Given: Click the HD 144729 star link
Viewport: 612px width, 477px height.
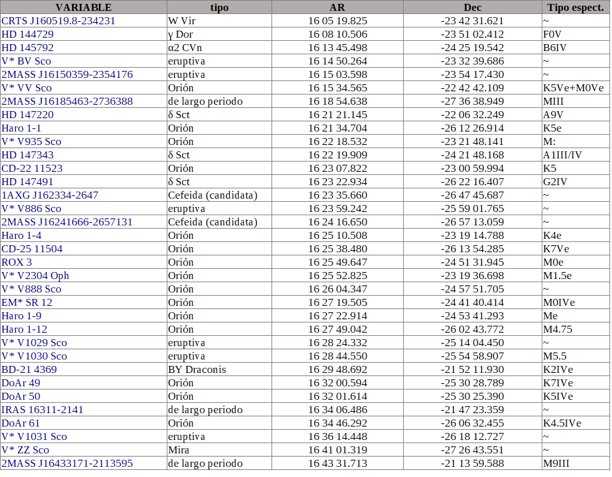Looking at the screenshot, I should pos(27,34).
